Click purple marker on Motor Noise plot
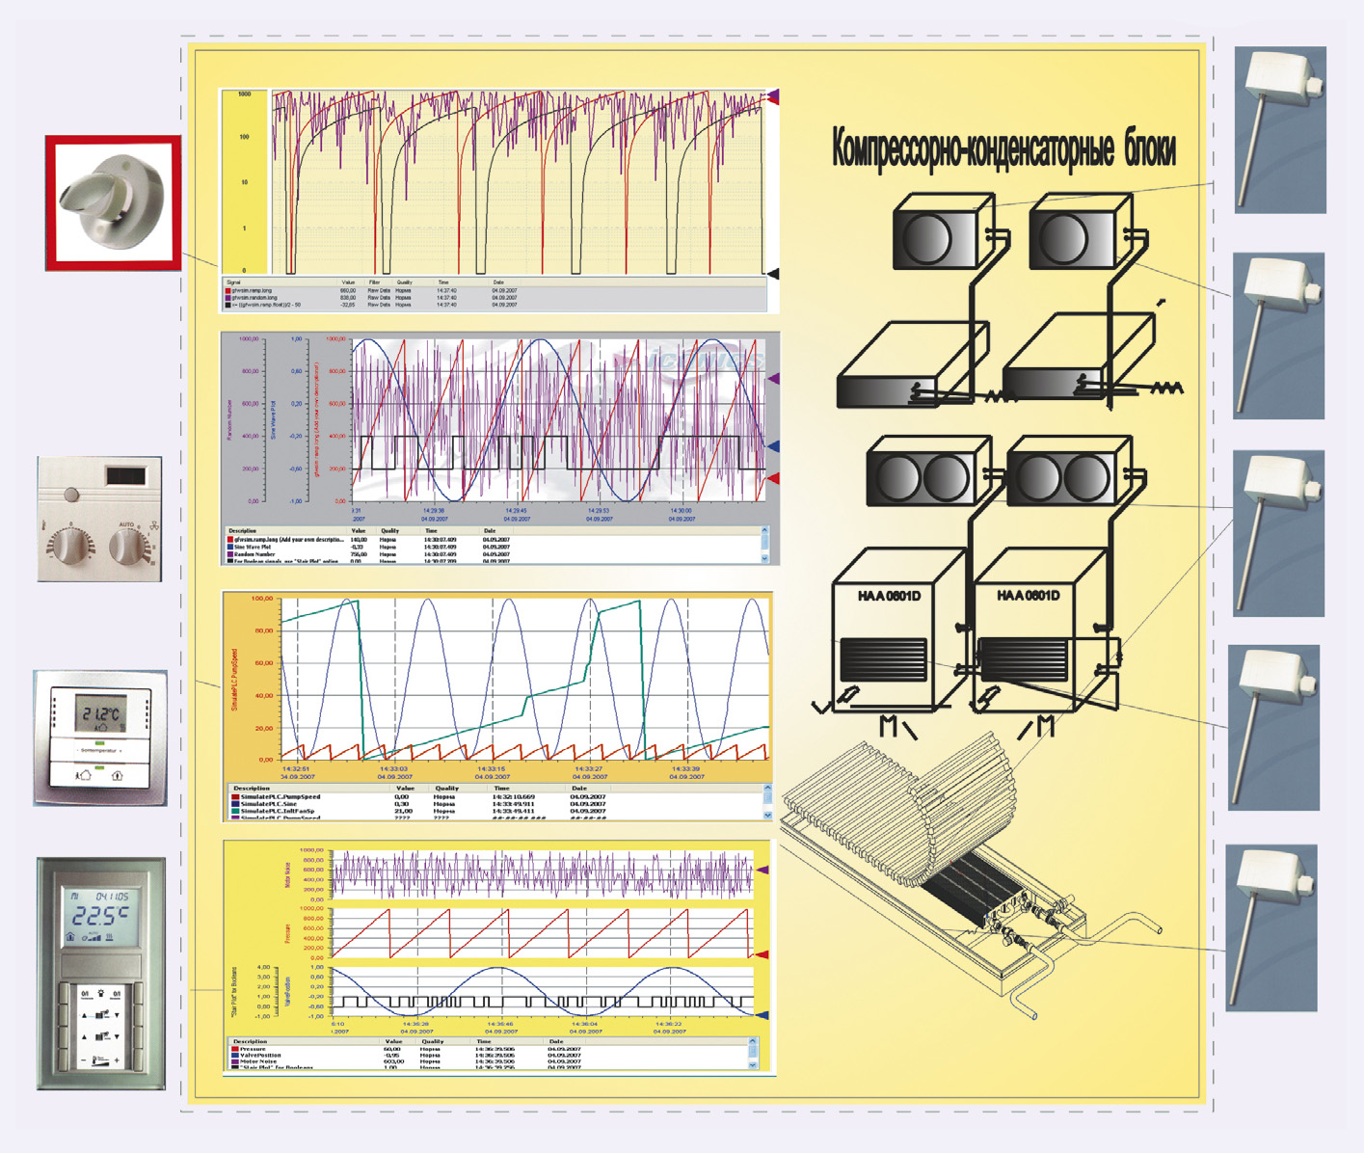Image resolution: width=1364 pixels, height=1153 pixels. 762,870
